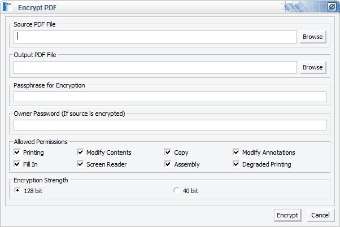Browse for the Source PDF File
The height and width of the screenshot is (227, 340).
(x=313, y=37)
